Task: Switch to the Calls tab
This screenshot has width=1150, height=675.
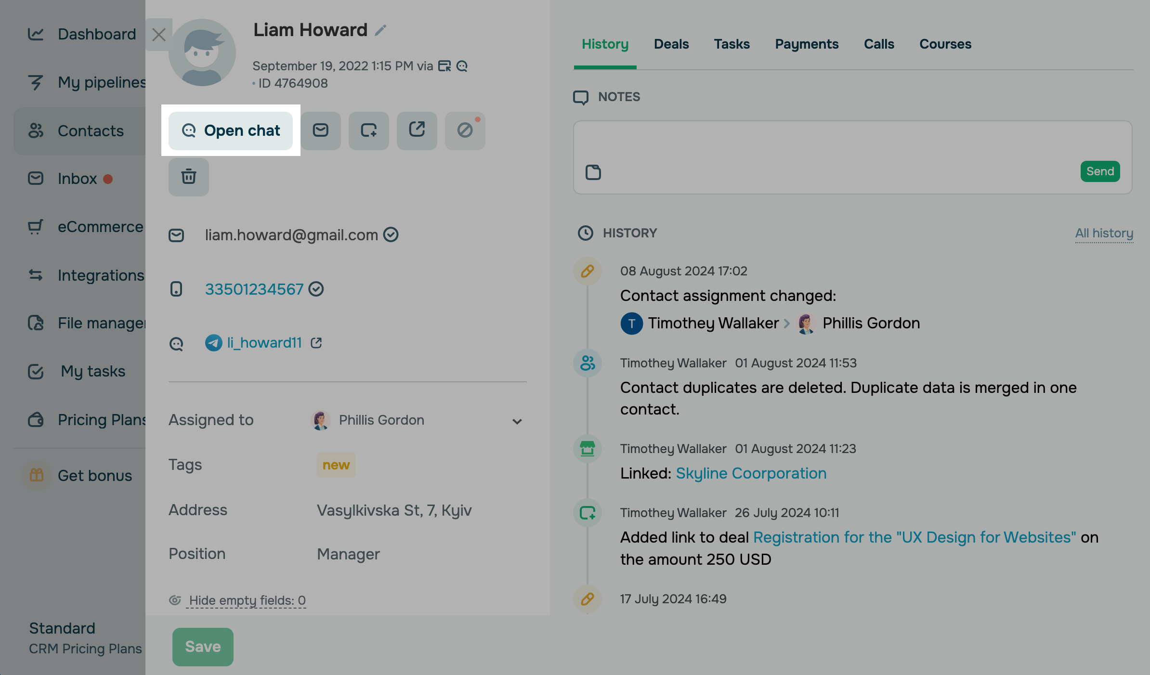Action: pos(879,44)
